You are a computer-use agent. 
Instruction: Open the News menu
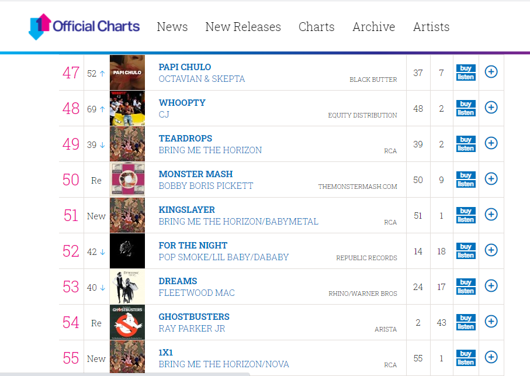(x=172, y=27)
